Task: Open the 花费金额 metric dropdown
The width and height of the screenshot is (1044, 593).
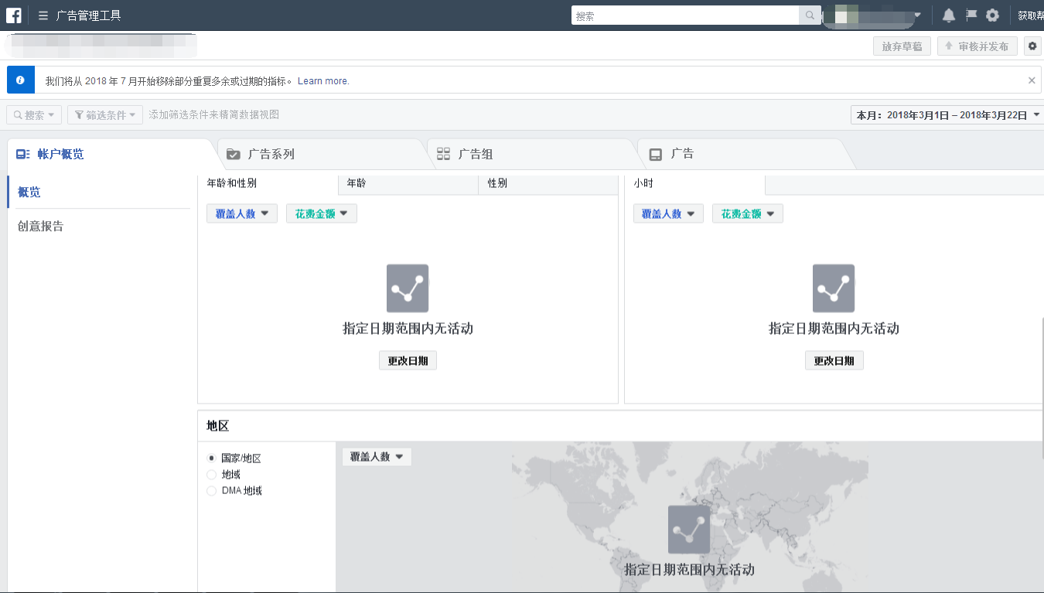Action: 321,213
